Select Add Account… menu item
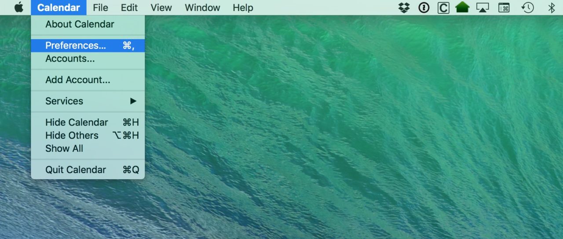This screenshot has height=239, width=563. [x=88, y=80]
